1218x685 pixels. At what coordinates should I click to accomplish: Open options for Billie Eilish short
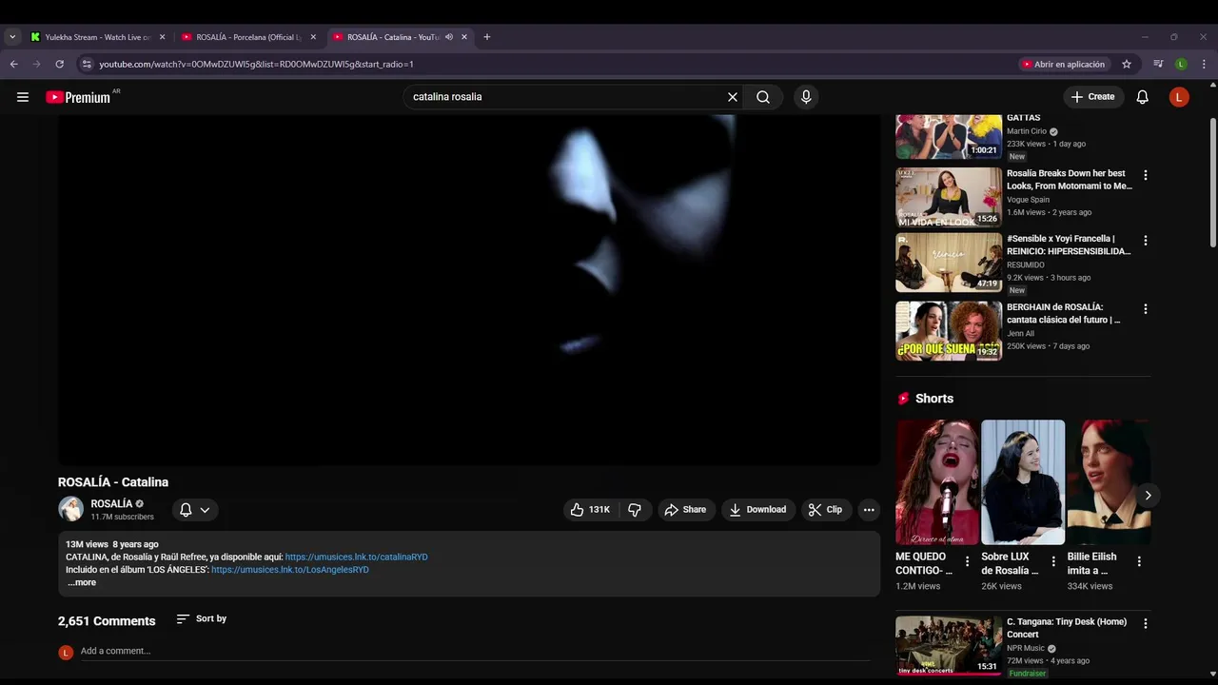(1139, 561)
